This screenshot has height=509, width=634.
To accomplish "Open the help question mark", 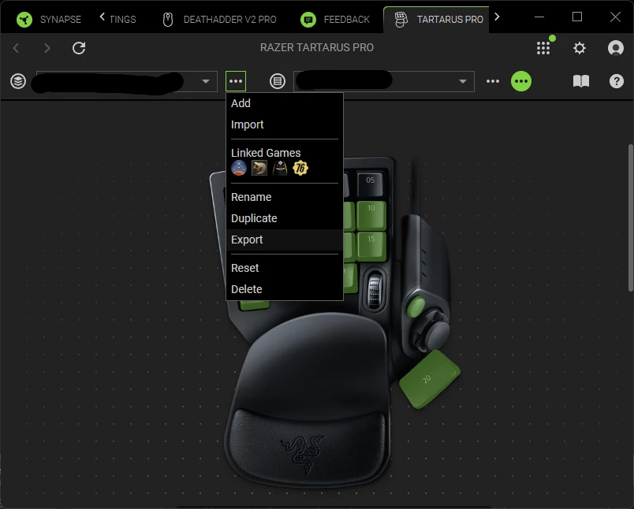I will [616, 81].
